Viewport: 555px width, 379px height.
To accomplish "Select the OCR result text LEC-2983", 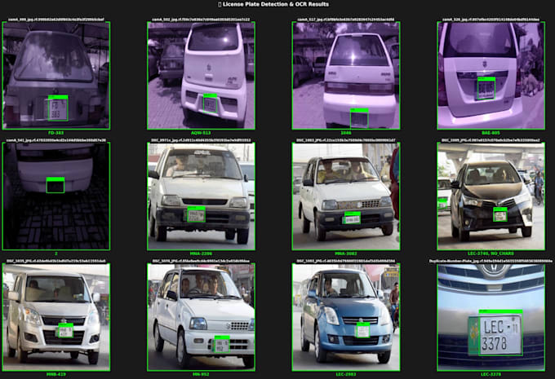I will [x=346, y=374].
